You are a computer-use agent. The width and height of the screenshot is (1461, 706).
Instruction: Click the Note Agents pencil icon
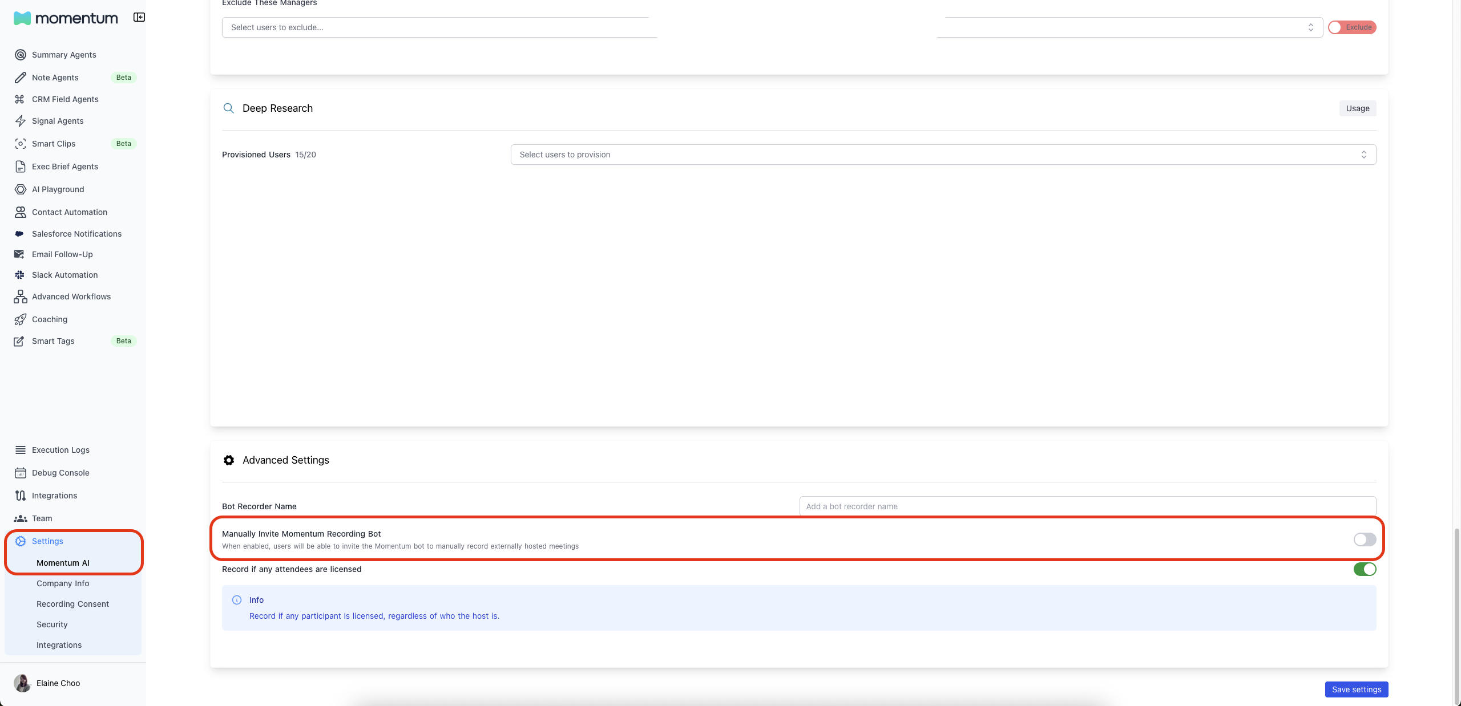pos(21,78)
